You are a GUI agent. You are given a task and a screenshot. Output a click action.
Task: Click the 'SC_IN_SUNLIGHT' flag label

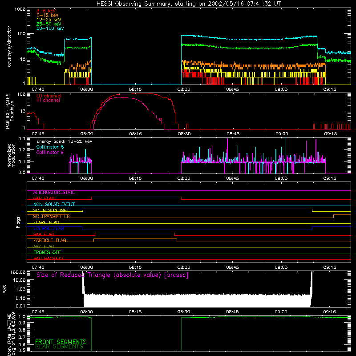51,210
